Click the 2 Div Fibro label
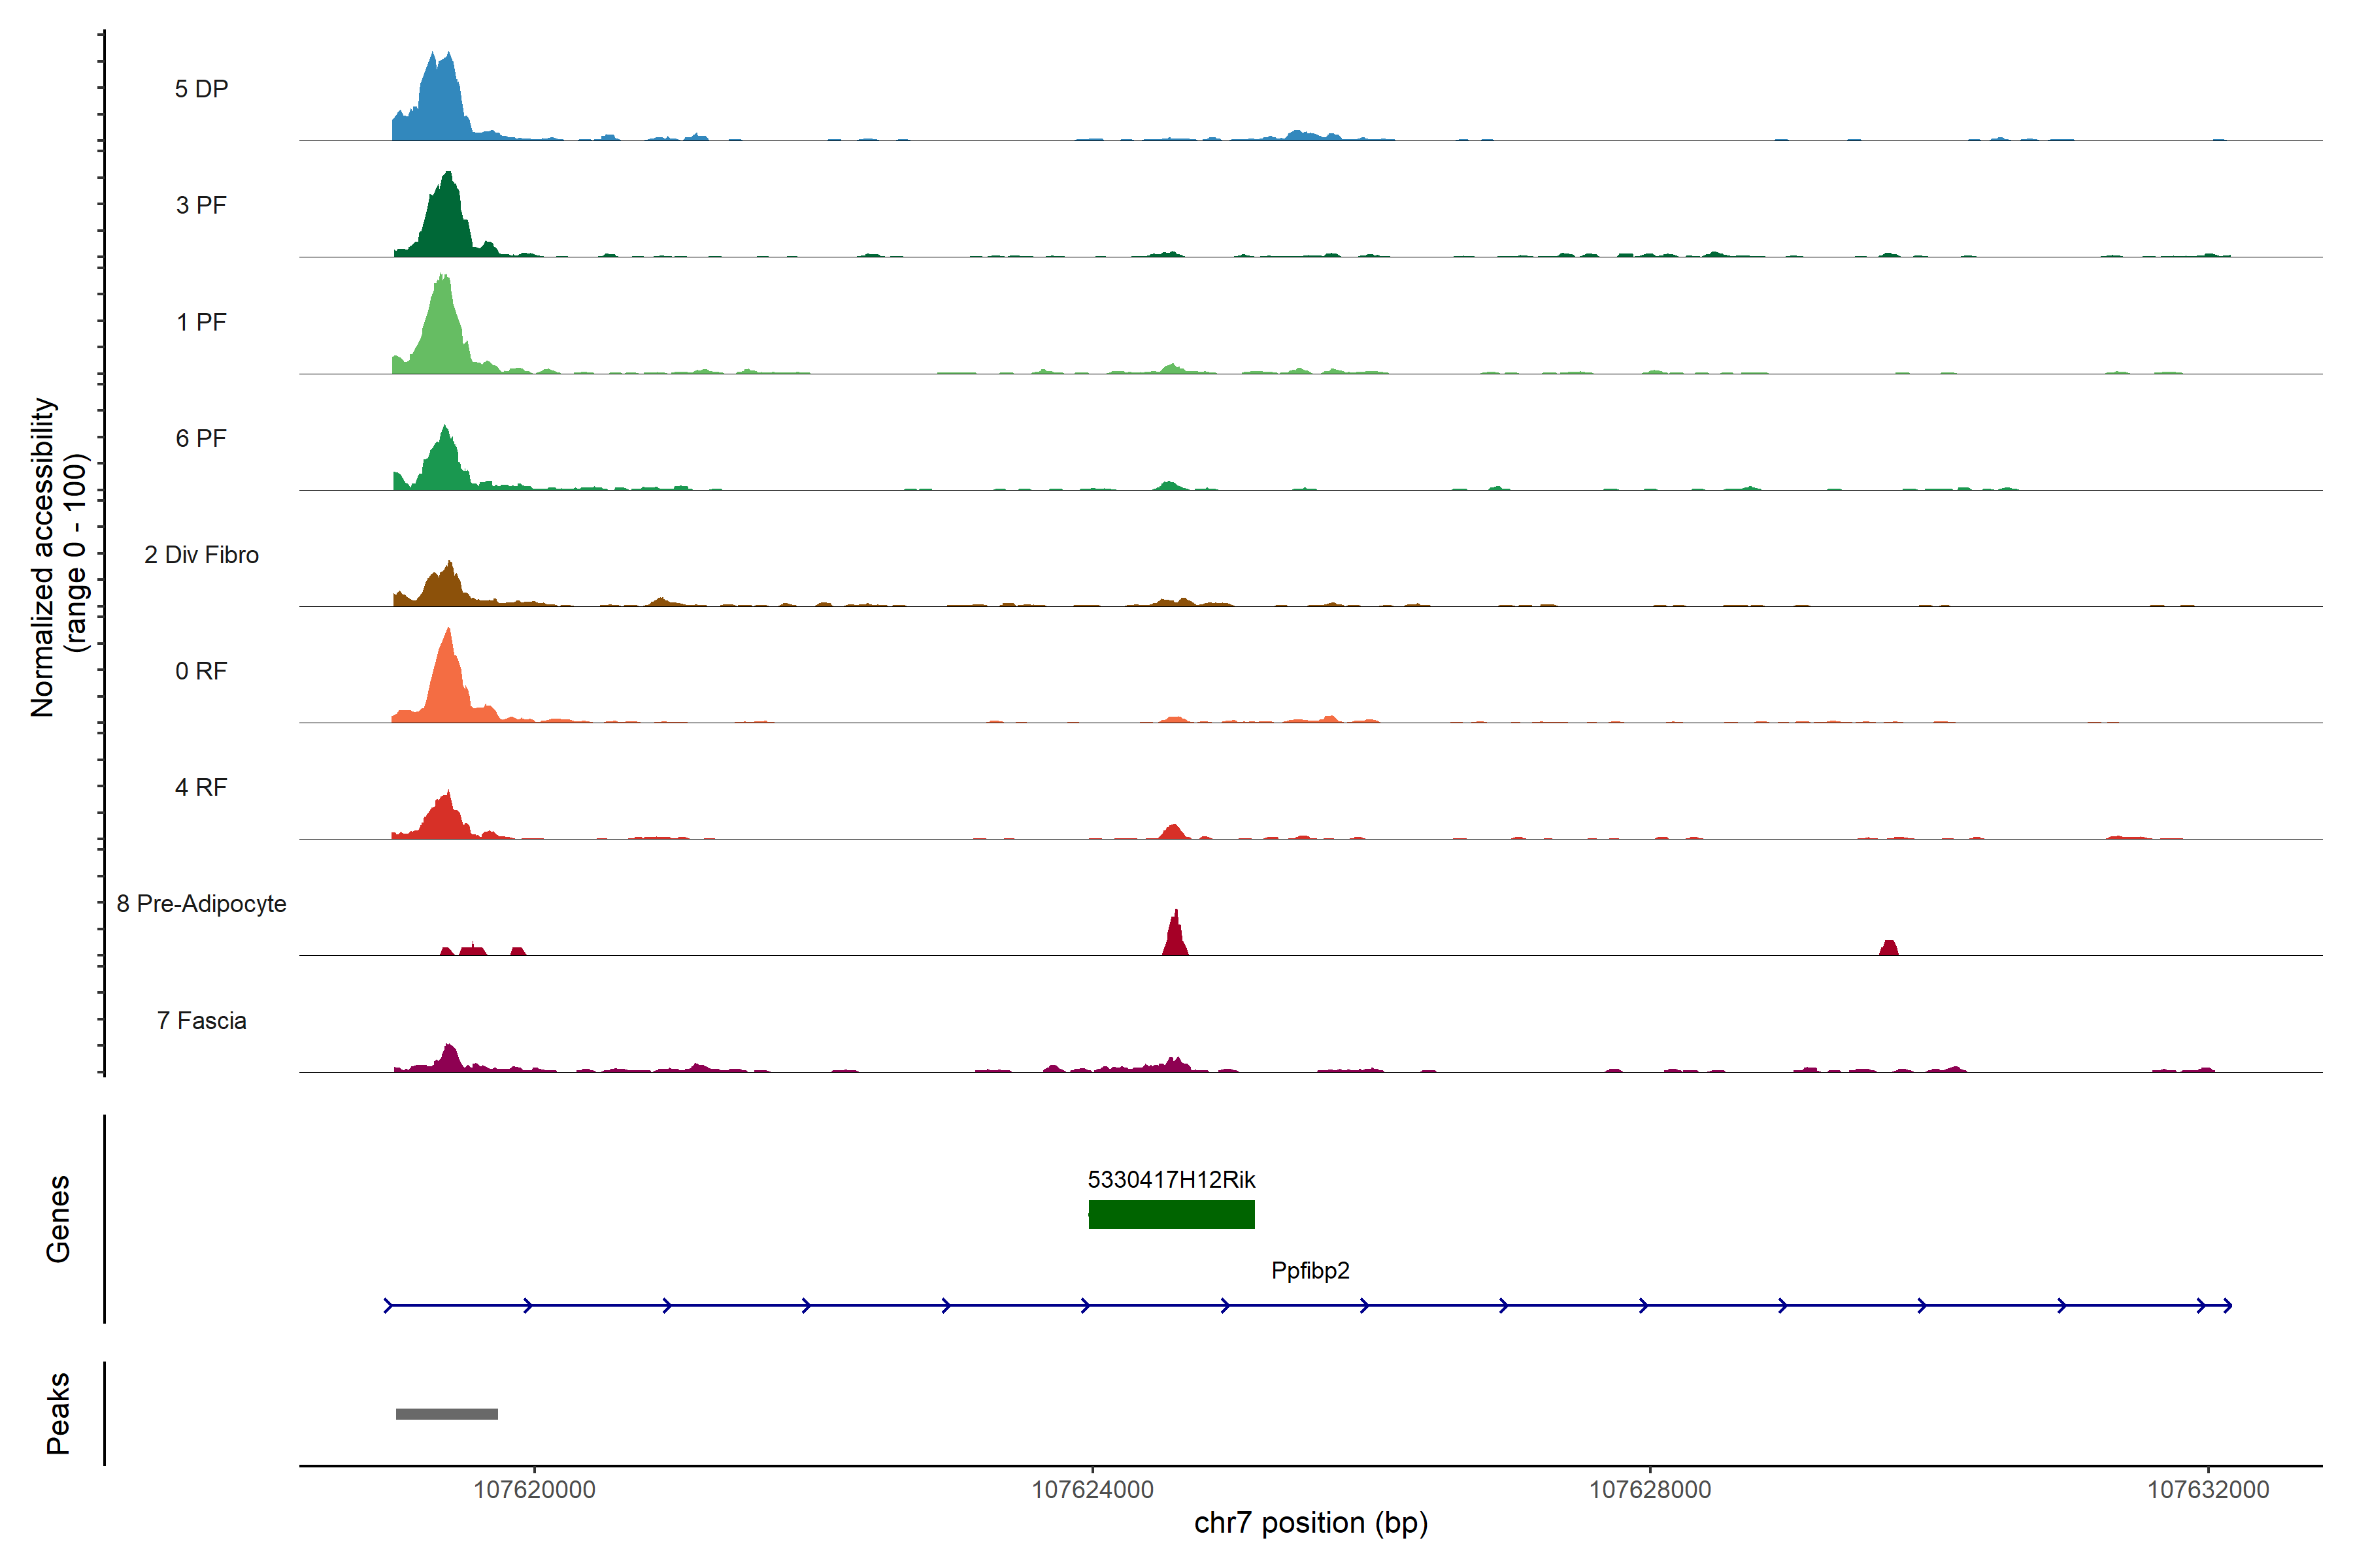Viewport: 2353px width, 1568px height. point(201,555)
